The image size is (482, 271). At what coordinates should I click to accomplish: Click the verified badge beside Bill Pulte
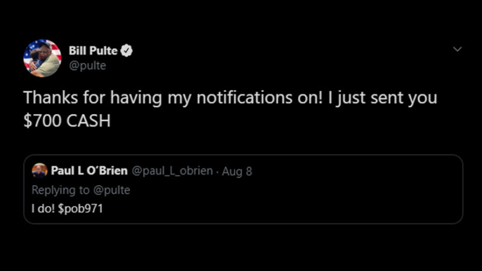(x=127, y=51)
